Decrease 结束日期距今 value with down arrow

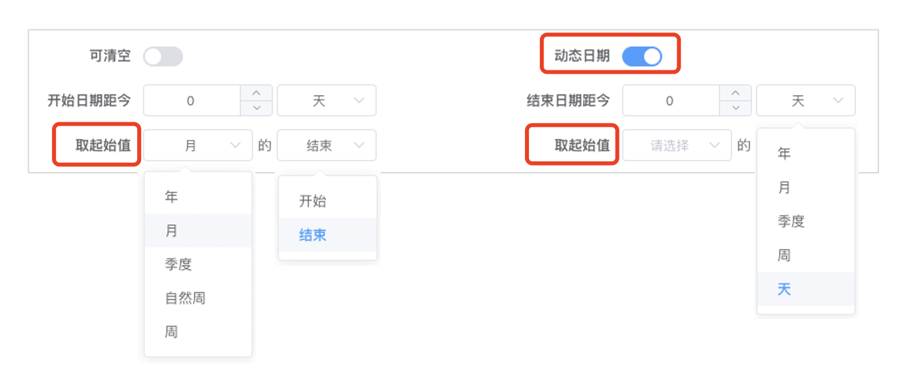(735, 108)
